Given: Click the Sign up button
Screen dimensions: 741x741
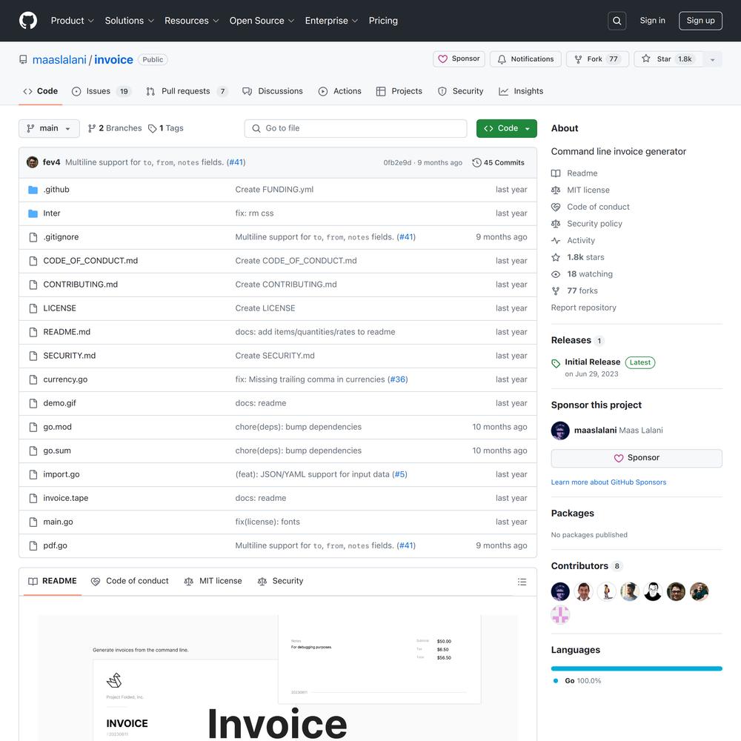Looking at the screenshot, I should point(700,21).
